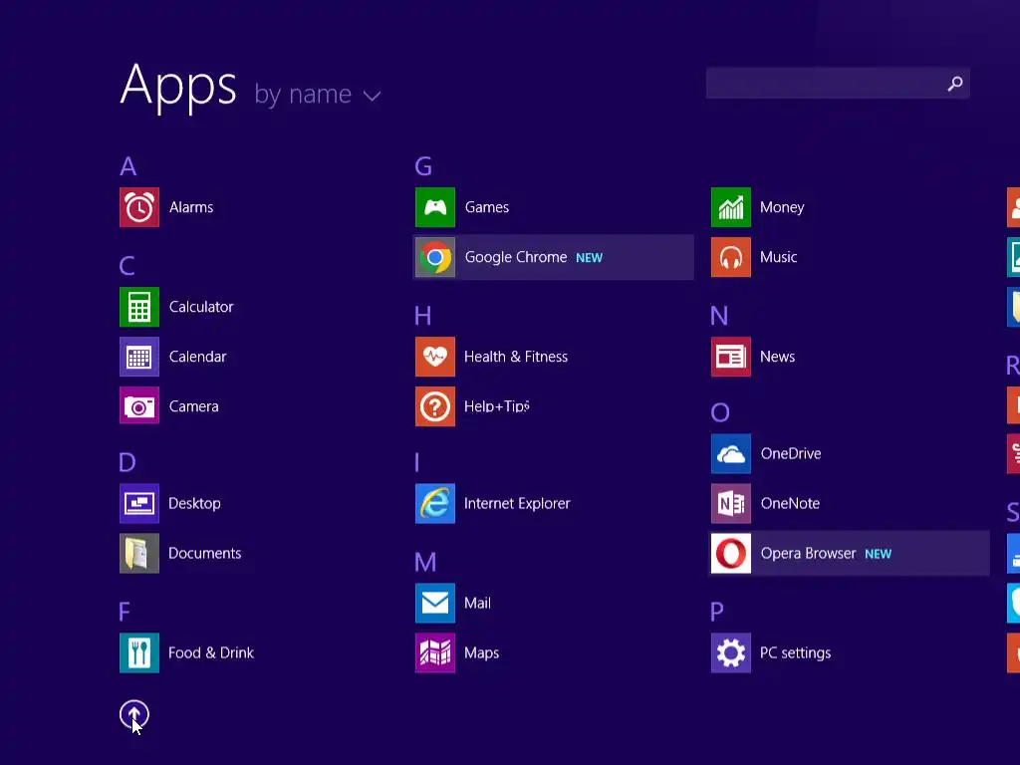
Task: Click the 'D' section letter header
Action: tap(127, 462)
